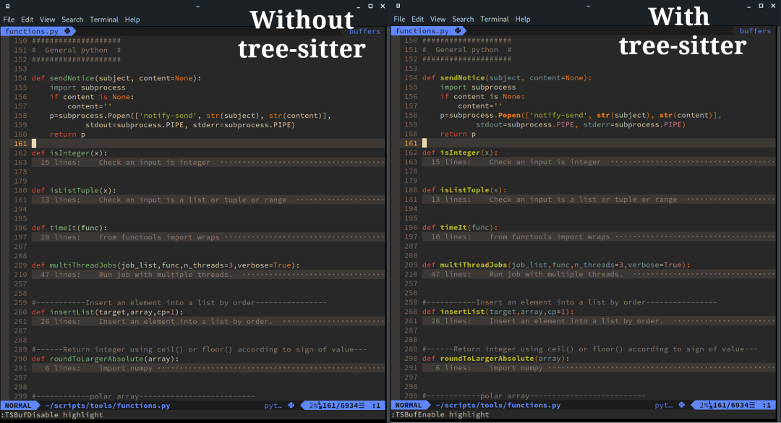Click 'def timeIt(func):' line in left terminal
Image resolution: width=781 pixels, height=423 pixels.
69,228
